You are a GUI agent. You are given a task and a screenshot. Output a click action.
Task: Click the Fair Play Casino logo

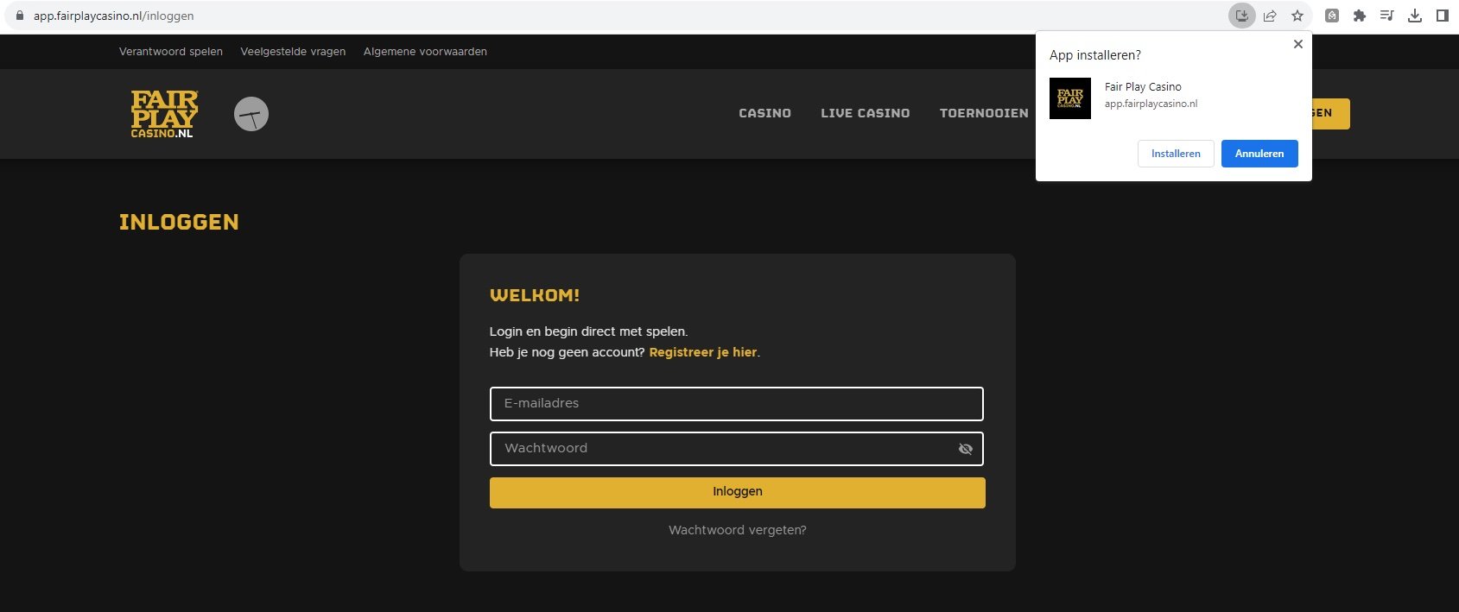(164, 114)
